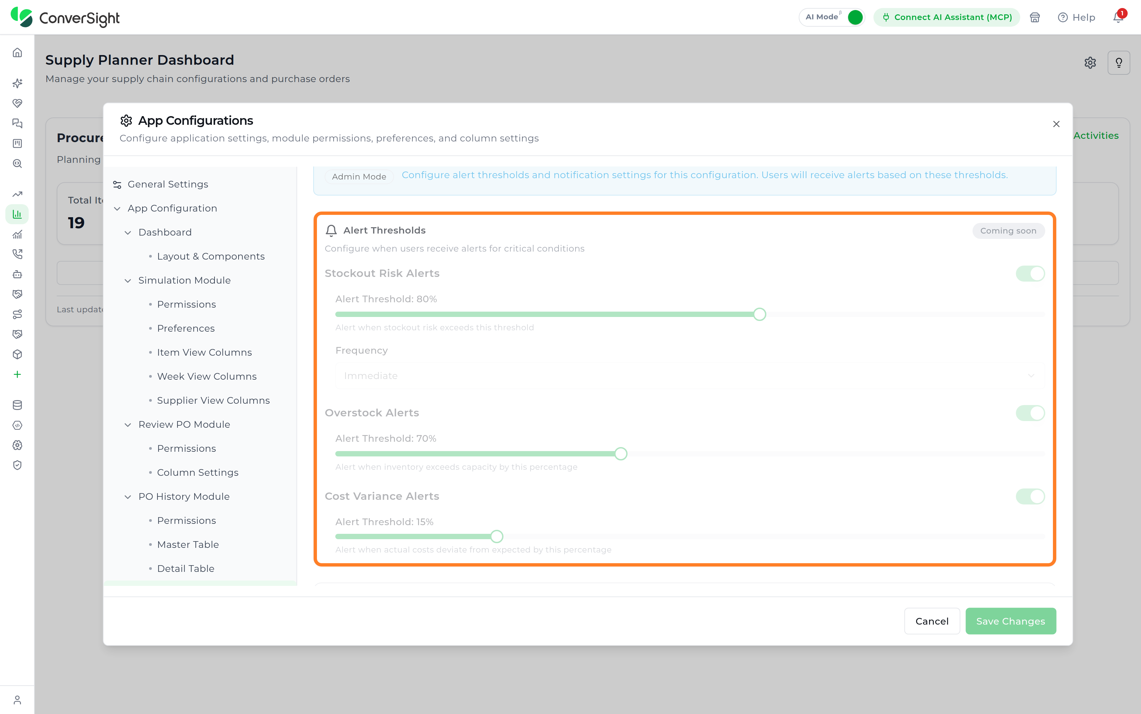Collapse the Simulation Module tree section
This screenshot has width=1141, height=714.
pyautogui.click(x=127, y=281)
